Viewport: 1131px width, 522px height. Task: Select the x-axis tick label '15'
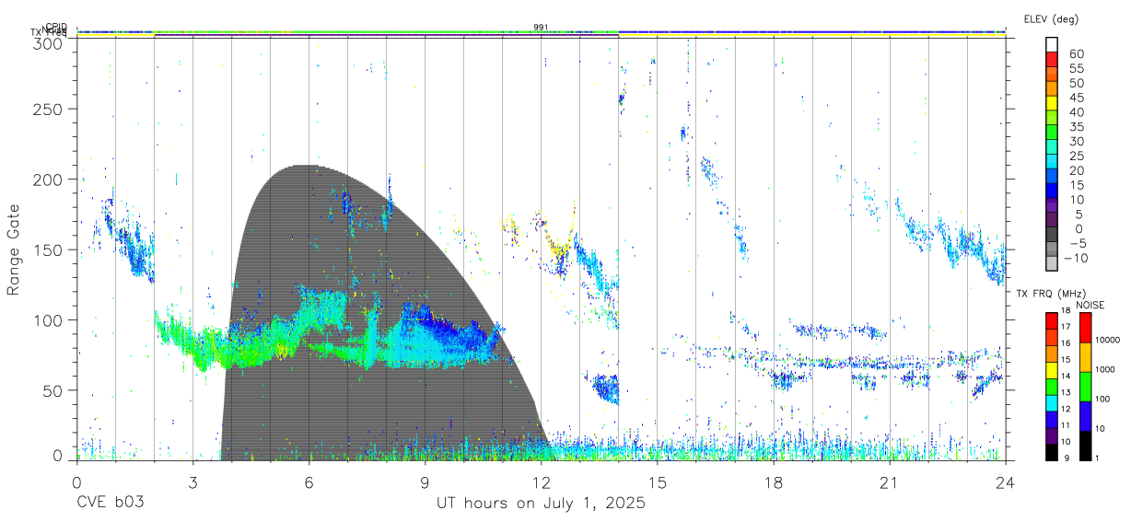click(x=657, y=482)
